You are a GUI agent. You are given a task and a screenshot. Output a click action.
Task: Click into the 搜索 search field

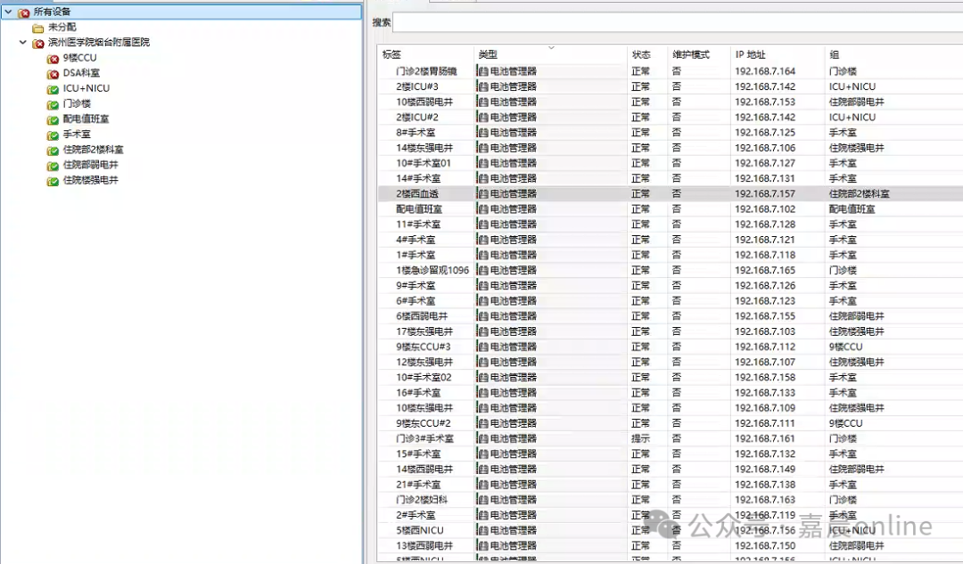[x=678, y=22]
